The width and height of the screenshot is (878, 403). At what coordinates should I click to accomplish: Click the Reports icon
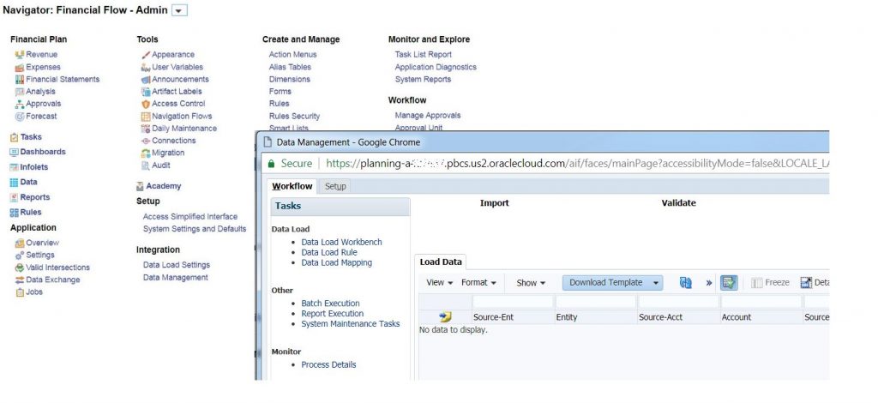tap(14, 197)
